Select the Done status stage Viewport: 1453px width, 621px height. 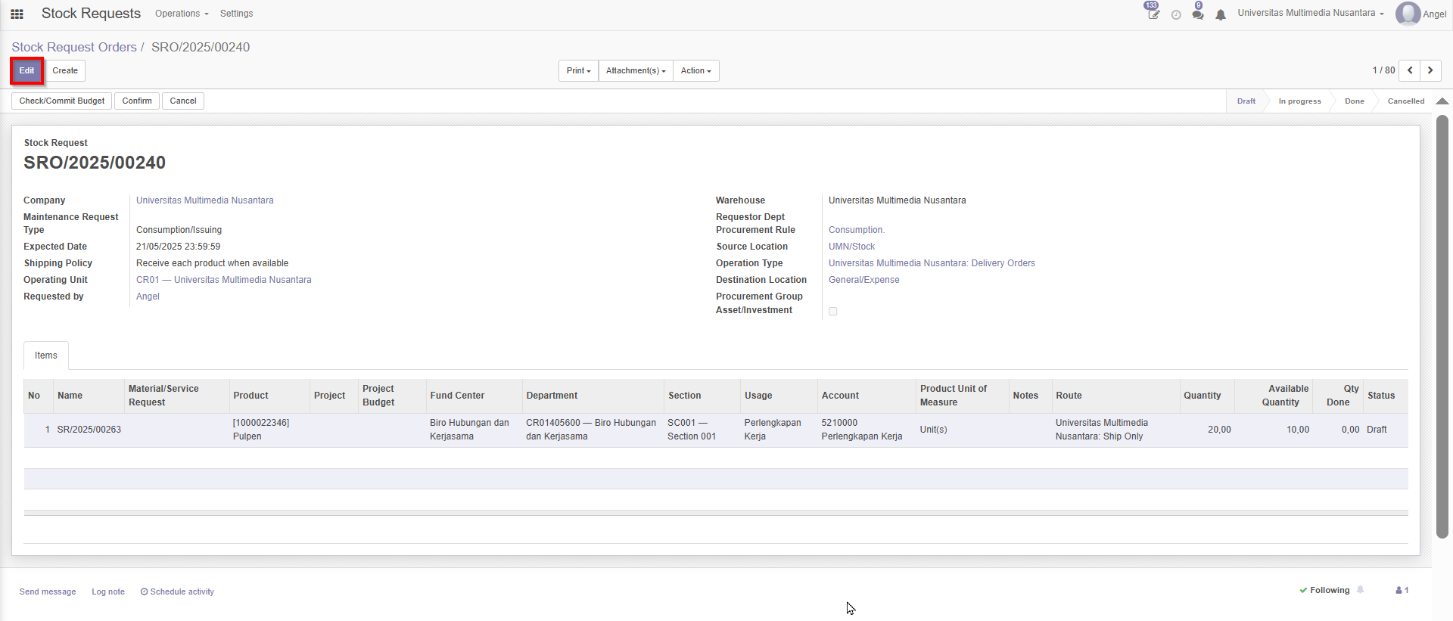click(x=1354, y=101)
